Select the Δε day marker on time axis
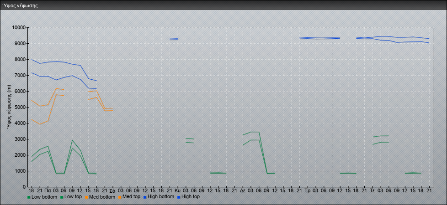Viewport: 447px width, 205px height. (x=242, y=190)
